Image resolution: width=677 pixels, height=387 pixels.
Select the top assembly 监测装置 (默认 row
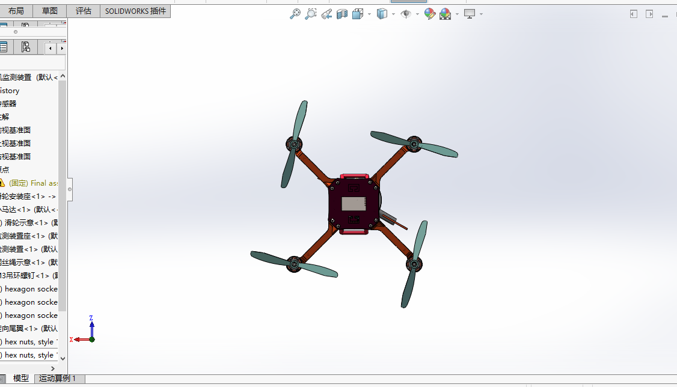point(29,78)
